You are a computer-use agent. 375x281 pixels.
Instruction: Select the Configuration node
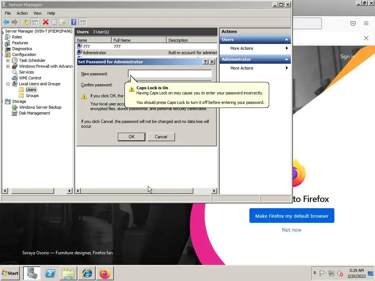coord(24,55)
